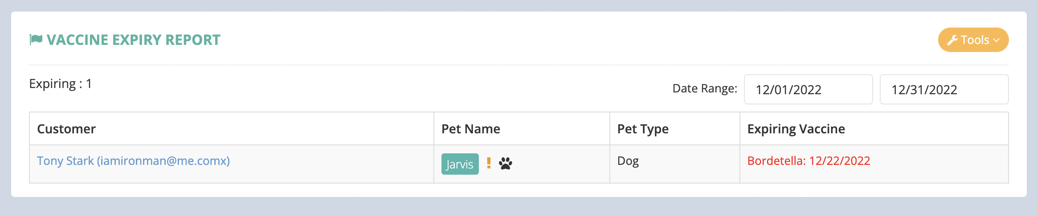Click the Dog pet type cell
Viewport: 1037px width, 216px height.
tap(628, 161)
